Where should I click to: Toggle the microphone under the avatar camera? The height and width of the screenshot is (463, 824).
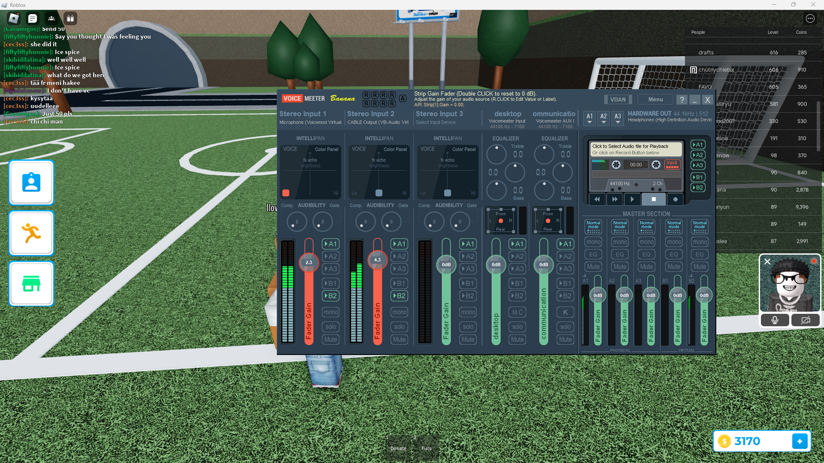pos(775,320)
